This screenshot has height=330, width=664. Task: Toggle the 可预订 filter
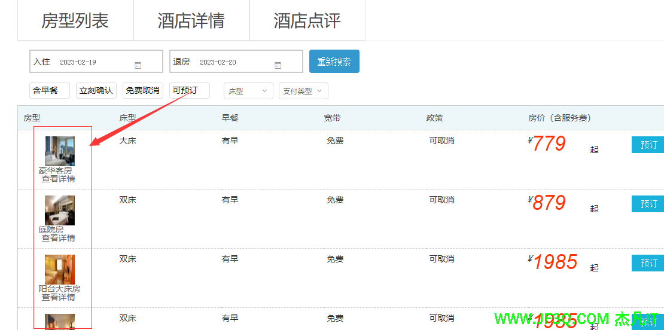tap(189, 91)
